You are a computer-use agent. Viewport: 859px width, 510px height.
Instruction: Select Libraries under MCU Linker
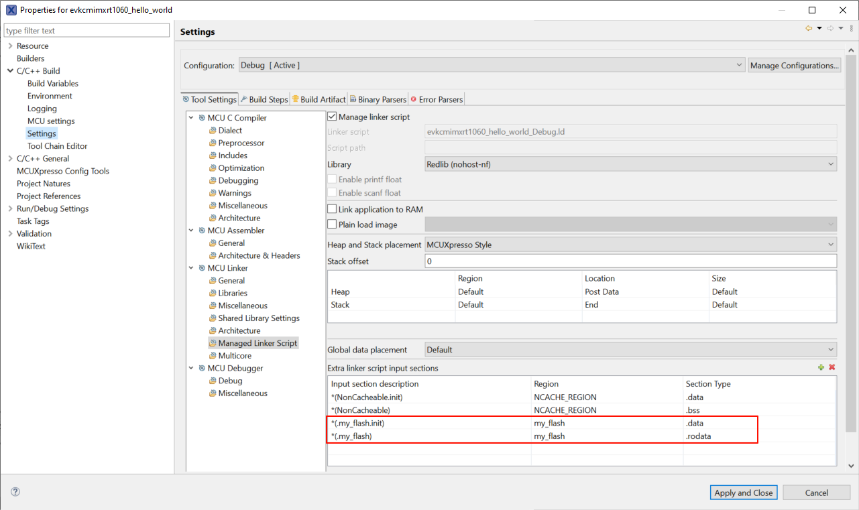232,293
